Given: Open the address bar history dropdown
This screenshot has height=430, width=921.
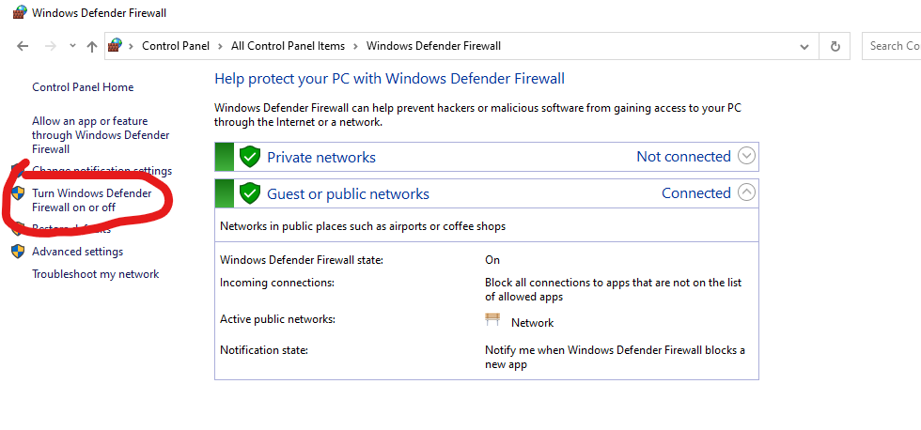Looking at the screenshot, I should pyautogui.click(x=804, y=46).
